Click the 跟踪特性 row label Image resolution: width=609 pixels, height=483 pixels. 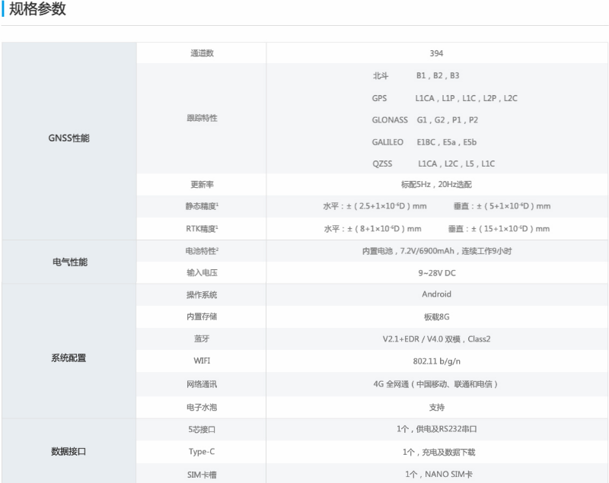(x=202, y=118)
